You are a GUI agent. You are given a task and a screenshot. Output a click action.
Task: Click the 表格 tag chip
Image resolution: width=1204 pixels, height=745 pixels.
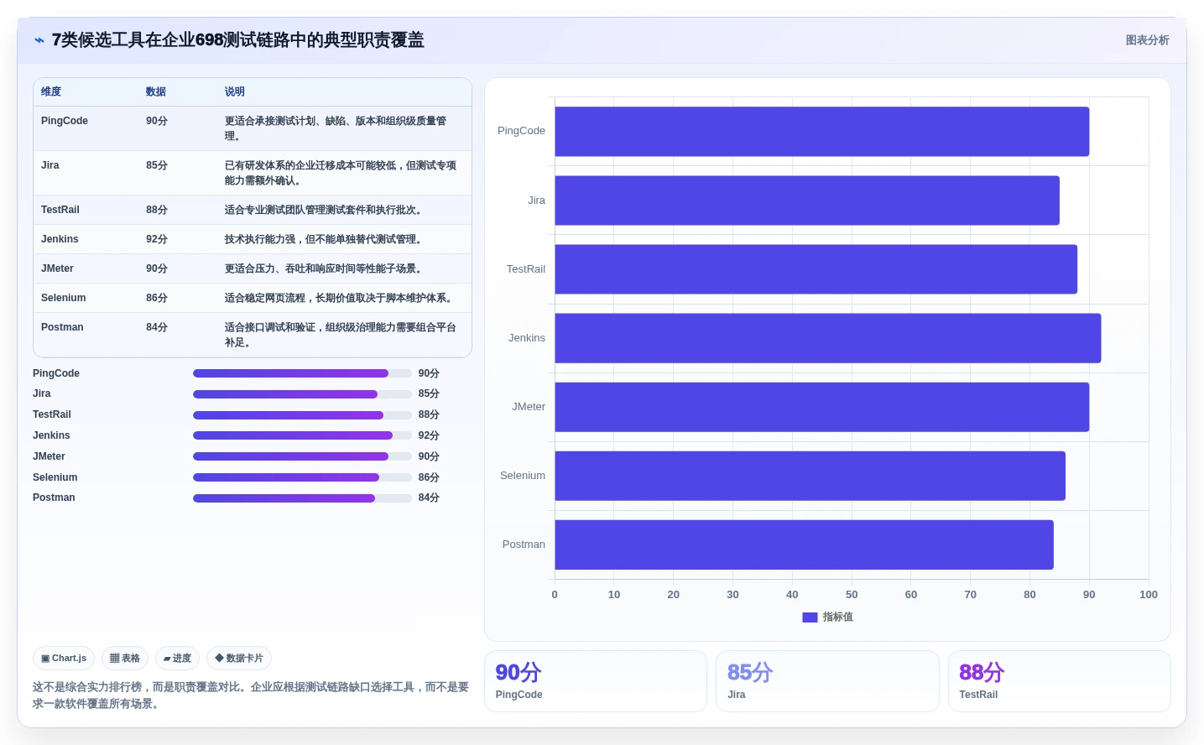(125, 659)
